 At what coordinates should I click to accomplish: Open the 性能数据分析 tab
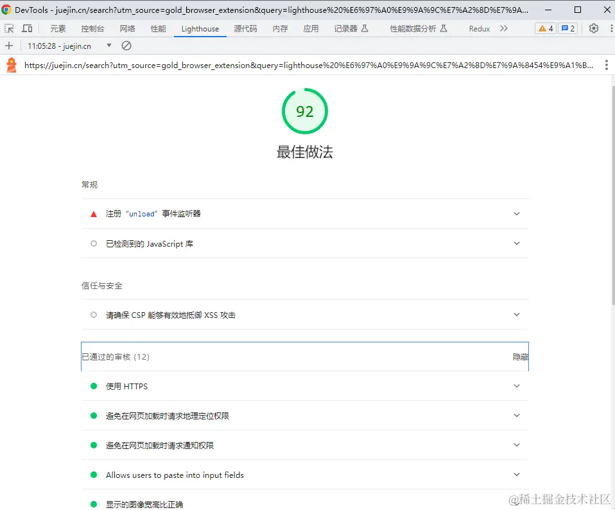point(419,29)
